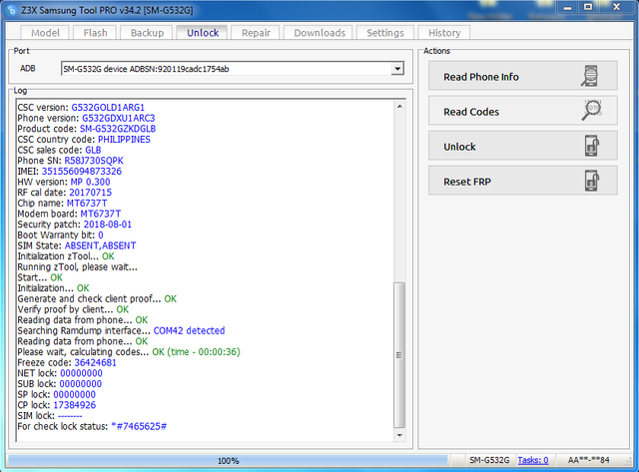Viewport: 639px width, 472px height.
Task: Click the Z3X app icon in the title bar
Action: click(12, 10)
